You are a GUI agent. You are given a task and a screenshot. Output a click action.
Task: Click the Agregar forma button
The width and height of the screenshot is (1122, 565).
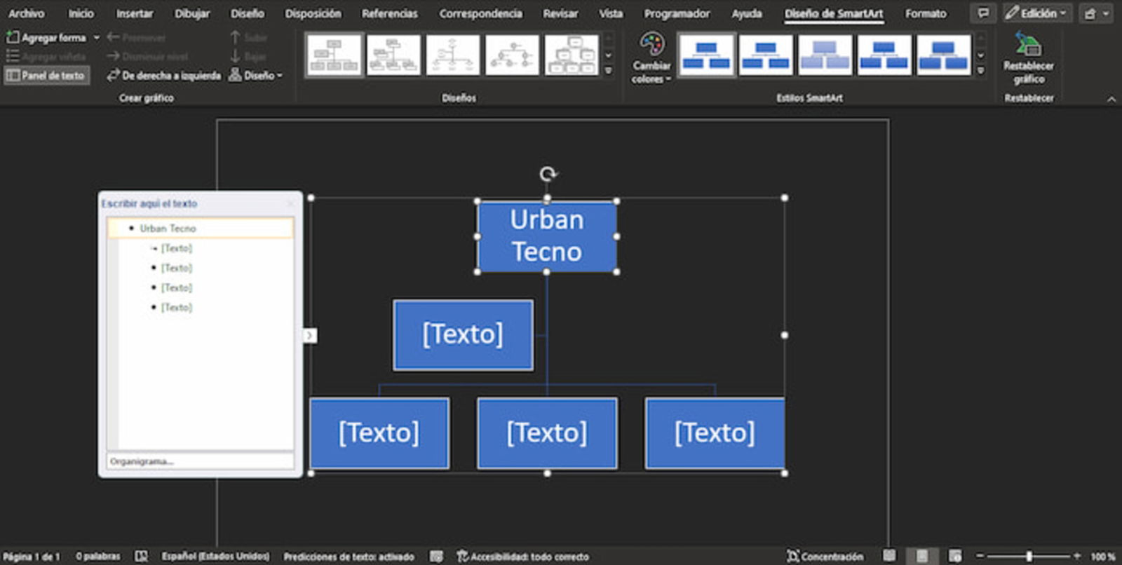(46, 38)
